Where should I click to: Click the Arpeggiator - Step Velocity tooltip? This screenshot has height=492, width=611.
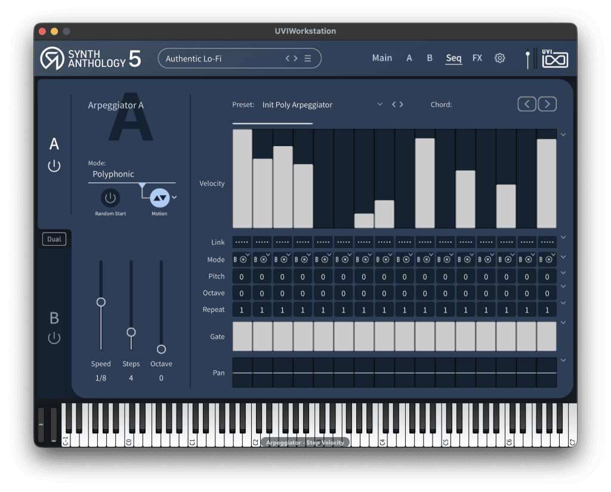pyautogui.click(x=305, y=443)
